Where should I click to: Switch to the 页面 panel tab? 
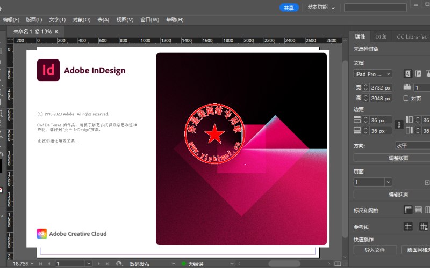381,36
